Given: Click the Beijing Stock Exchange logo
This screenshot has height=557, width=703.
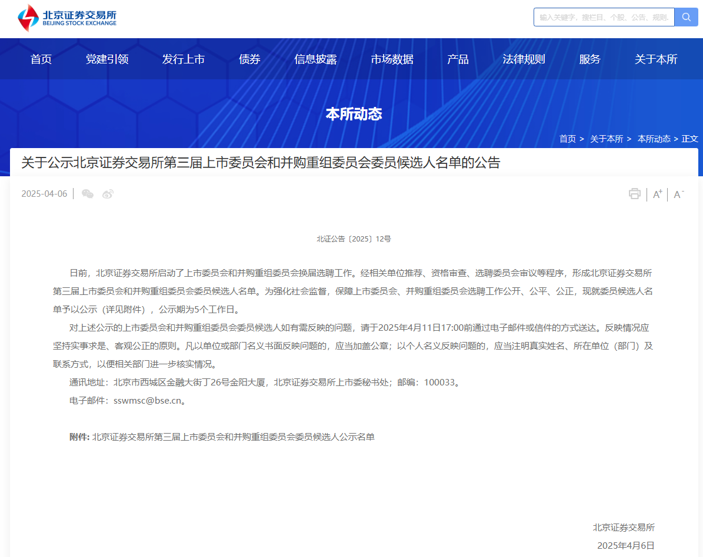Looking at the screenshot, I should pyautogui.click(x=67, y=18).
